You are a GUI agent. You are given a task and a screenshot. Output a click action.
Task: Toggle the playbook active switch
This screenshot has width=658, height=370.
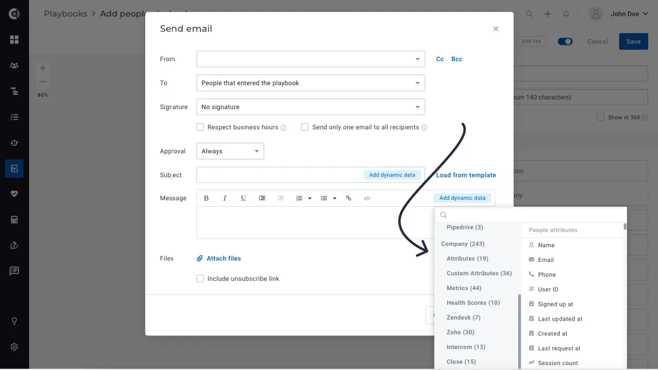pyautogui.click(x=565, y=41)
